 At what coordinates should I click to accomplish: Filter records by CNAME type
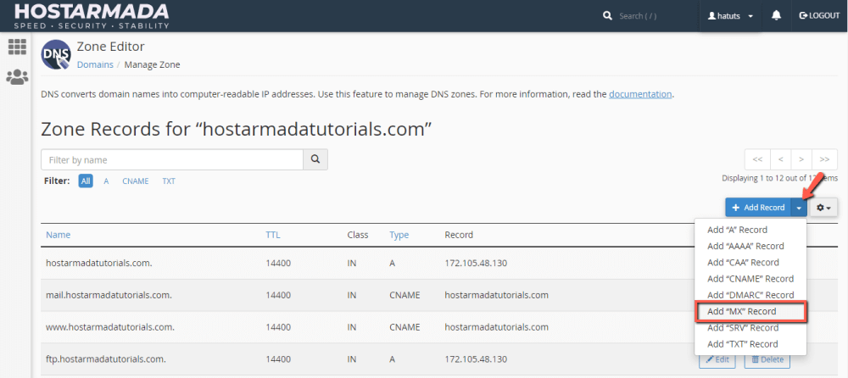tap(136, 181)
